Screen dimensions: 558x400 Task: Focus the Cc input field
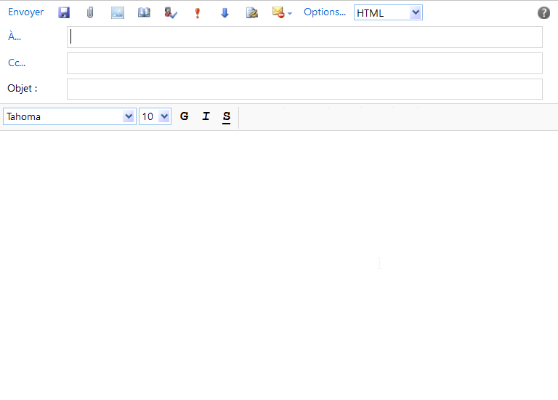pyautogui.click(x=304, y=63)
